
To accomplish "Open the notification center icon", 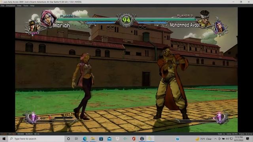I will point(247,138).
